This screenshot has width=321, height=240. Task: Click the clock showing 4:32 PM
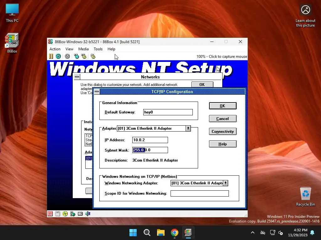(x=298, y=232)
